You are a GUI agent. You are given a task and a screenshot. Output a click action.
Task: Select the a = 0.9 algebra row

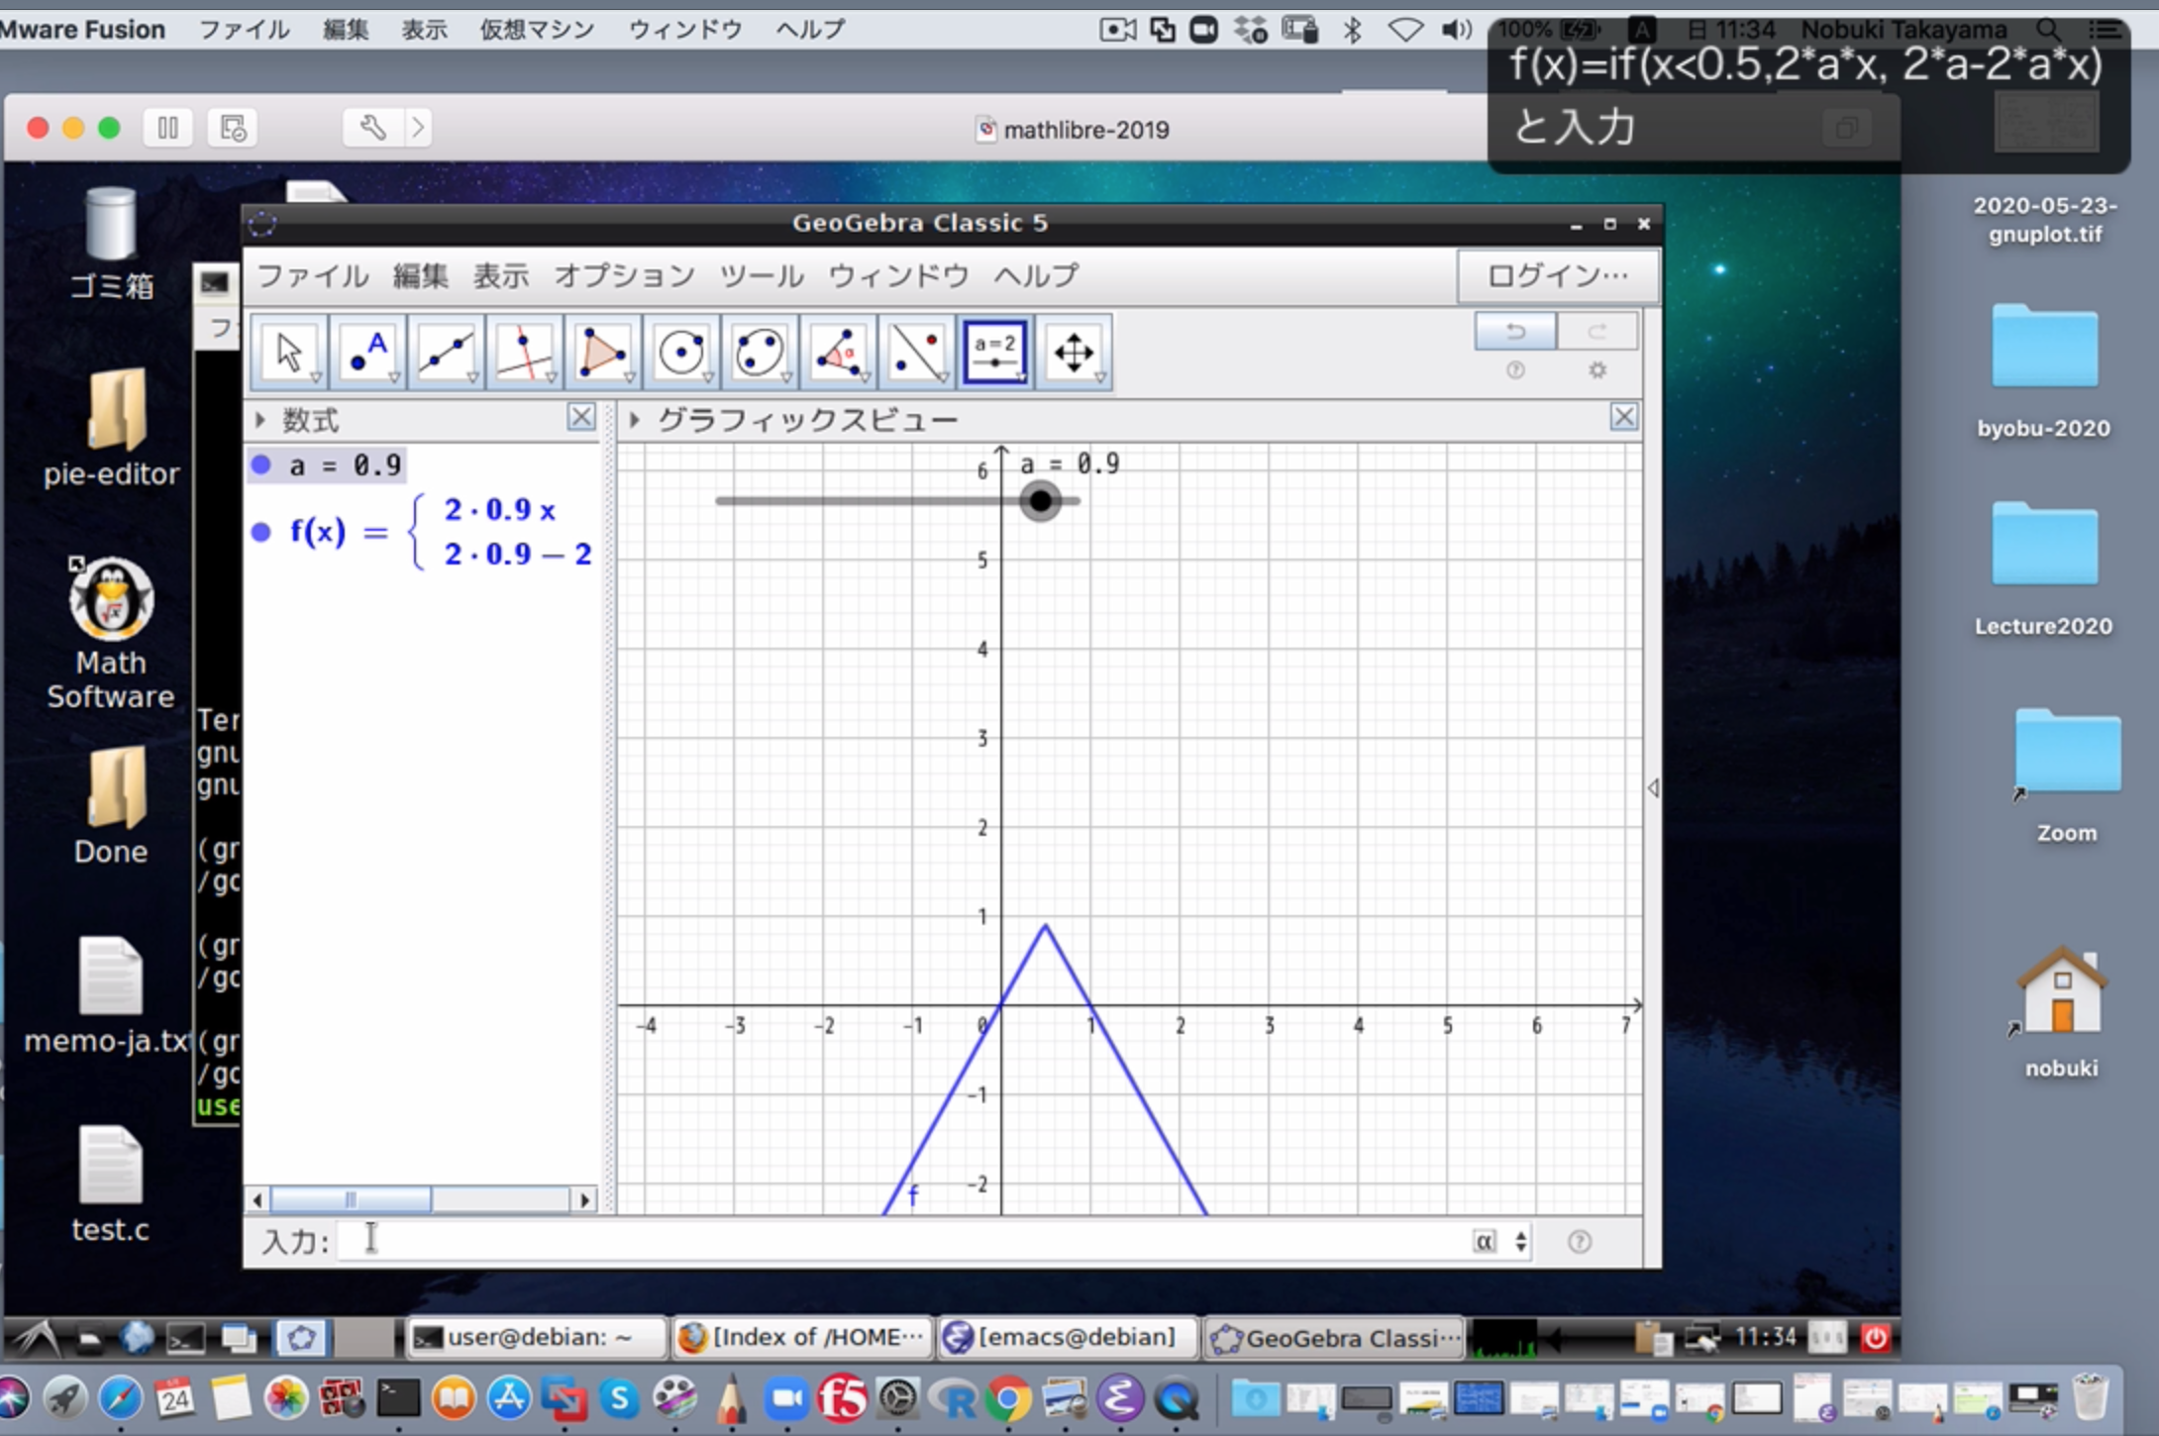point(326,464)
